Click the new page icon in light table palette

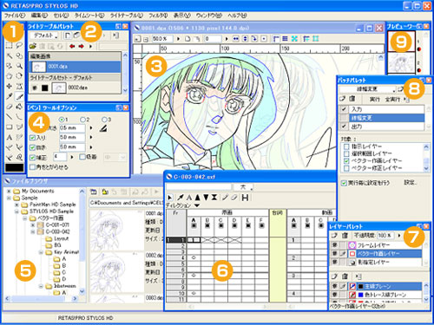pyautogui.click(x=67, y=36)
